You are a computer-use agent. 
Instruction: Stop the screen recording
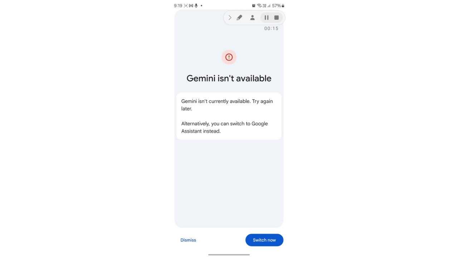tap(277, 17)
